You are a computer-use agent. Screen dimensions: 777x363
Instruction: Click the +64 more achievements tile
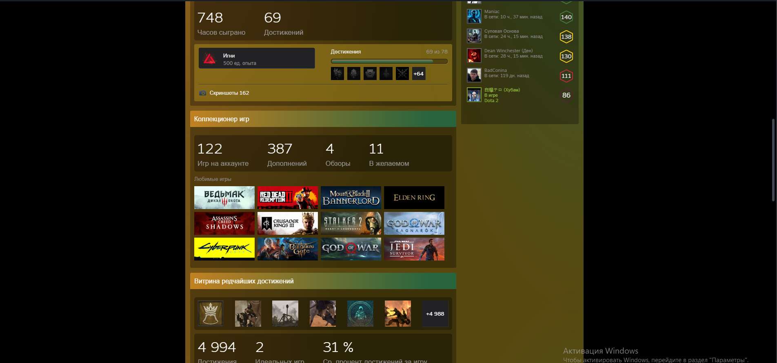[418, 73]
